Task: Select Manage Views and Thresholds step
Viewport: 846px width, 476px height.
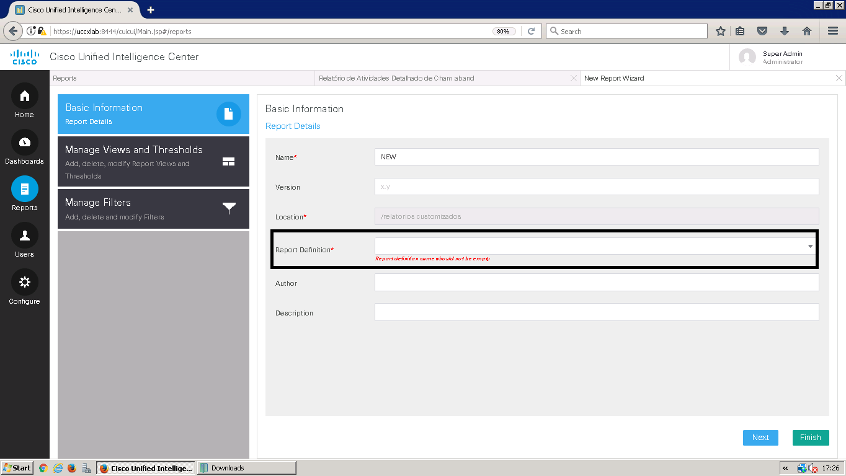Action: point(153,162)
